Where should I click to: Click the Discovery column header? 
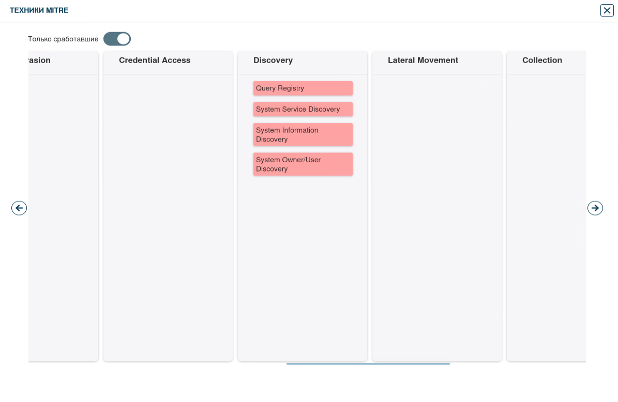tap(273, 60)
